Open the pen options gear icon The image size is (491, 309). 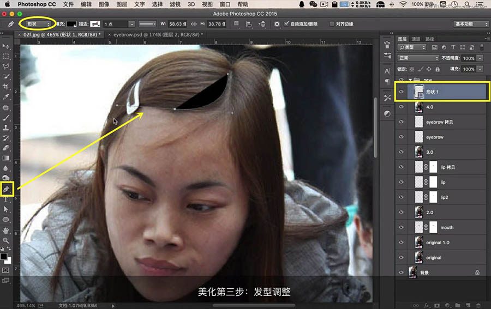(x=277, y=24)
